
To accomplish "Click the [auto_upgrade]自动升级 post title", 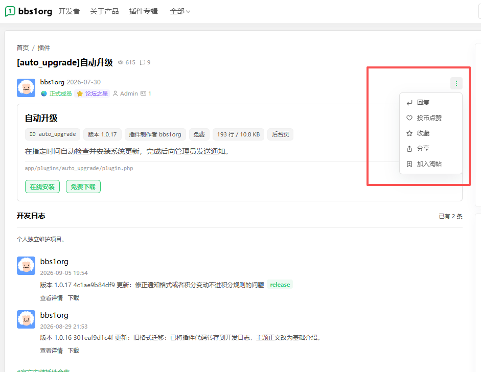I will (65, 62).
